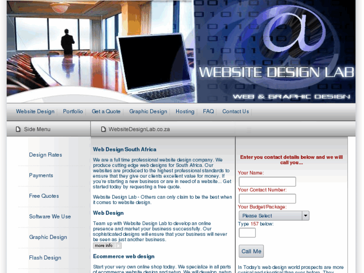Go to the Portfolio page

(73, 112)
